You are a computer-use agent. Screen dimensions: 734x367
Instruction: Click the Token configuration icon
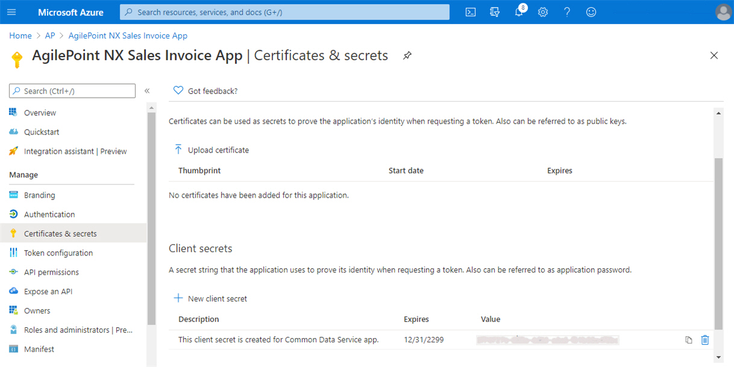(x=13, y=253)
